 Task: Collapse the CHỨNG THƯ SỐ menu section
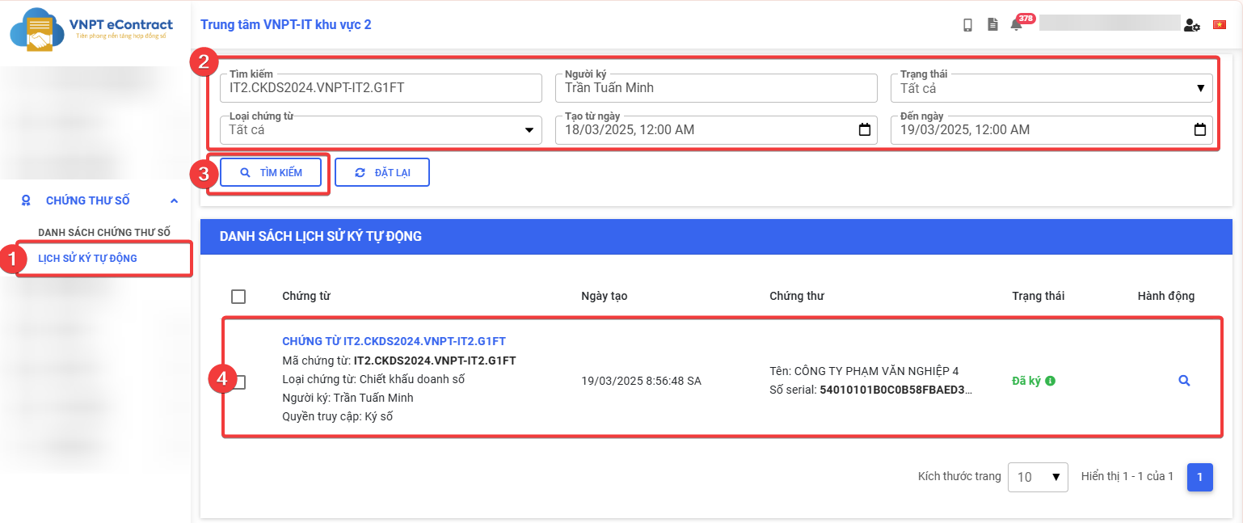pyautogui.click(x=174, y=200)
